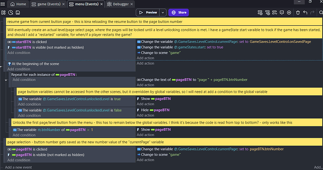Toggle unlockedLevel condition value 'false'
Viewport: 323px width, 170px height.
pos(118,110)
